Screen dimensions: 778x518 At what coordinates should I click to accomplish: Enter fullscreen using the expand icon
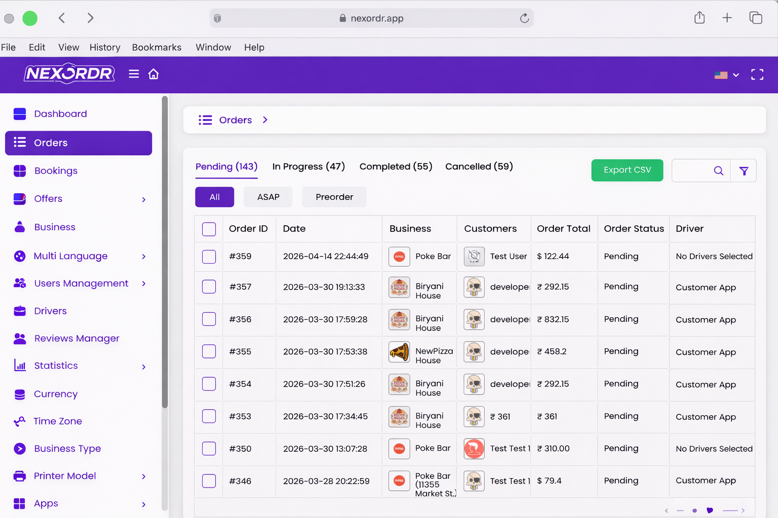757,75
